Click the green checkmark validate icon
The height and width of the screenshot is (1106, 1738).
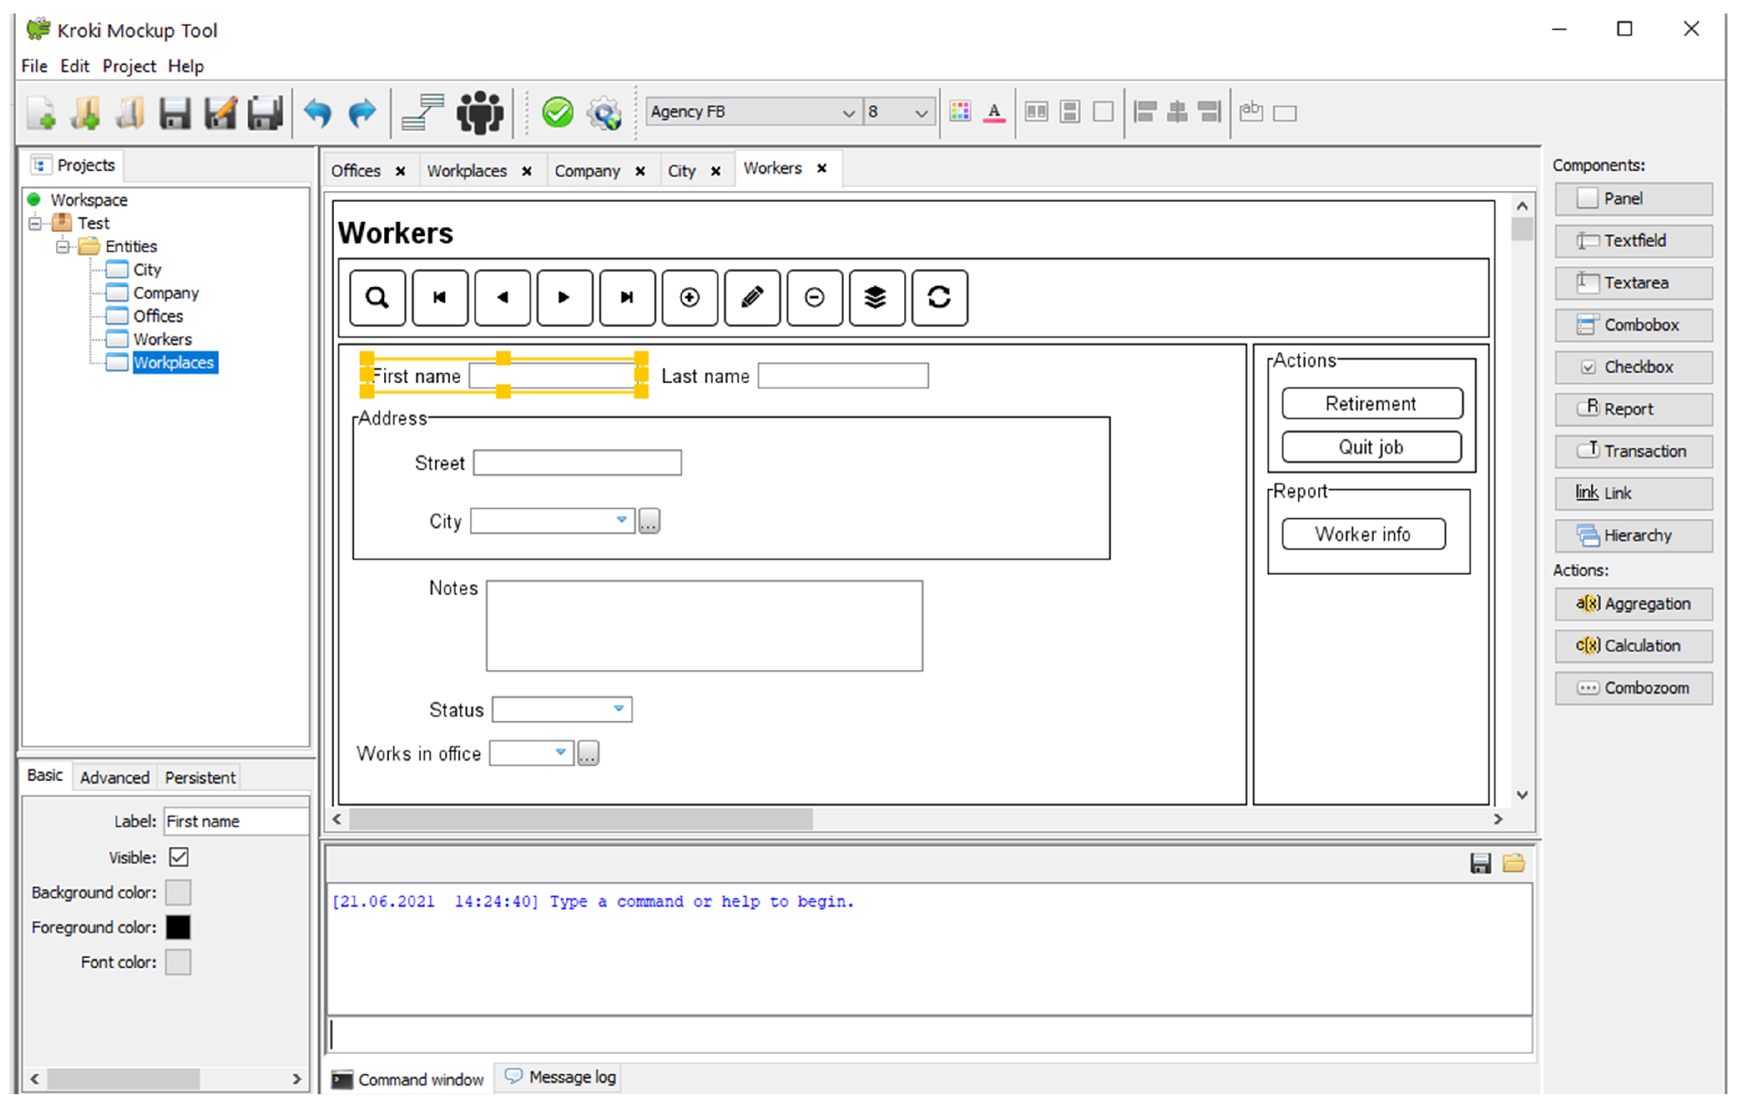(x=557, y=113)
